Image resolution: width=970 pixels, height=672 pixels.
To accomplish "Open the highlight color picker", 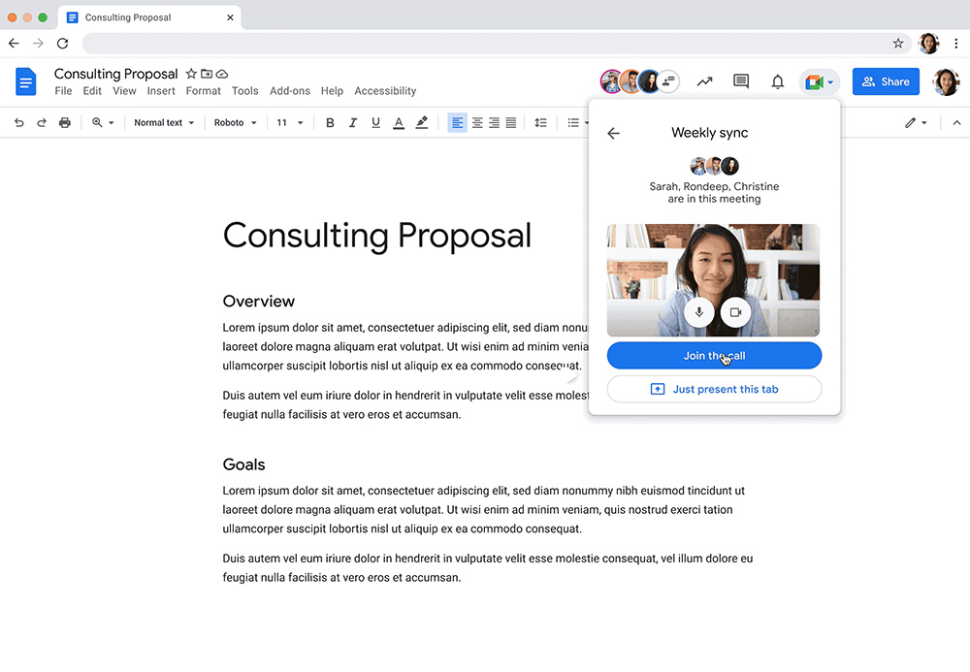I will click(x=422, y=122).
